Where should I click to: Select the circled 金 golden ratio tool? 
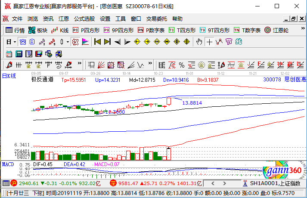(x=201, y=65)
